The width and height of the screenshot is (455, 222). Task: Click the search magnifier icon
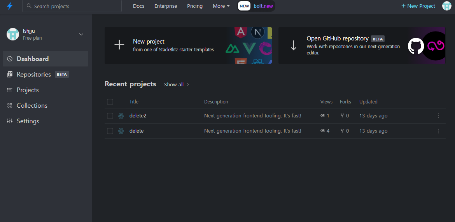[x=29, y=6]
